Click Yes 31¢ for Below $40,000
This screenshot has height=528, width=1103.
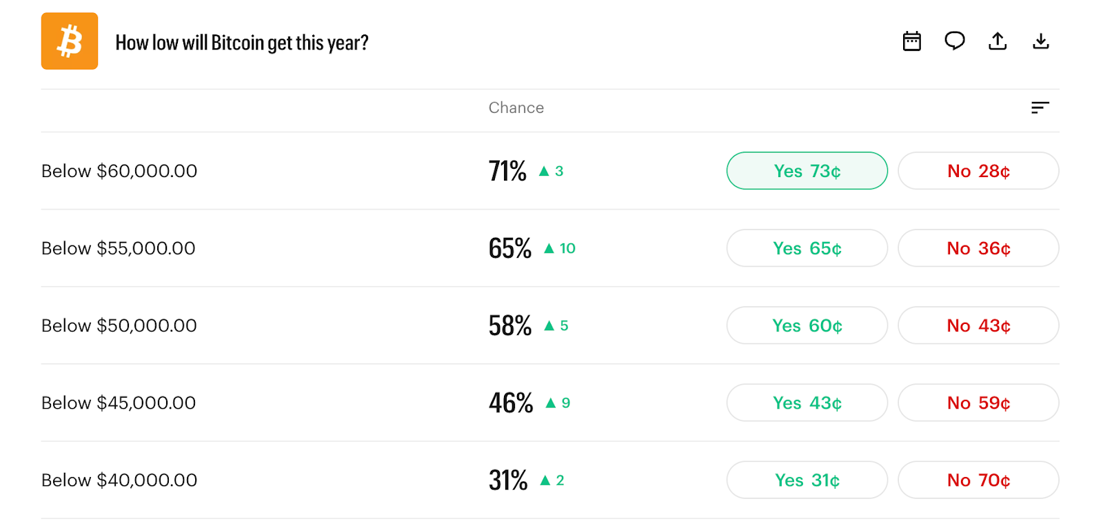coord(807,480)
